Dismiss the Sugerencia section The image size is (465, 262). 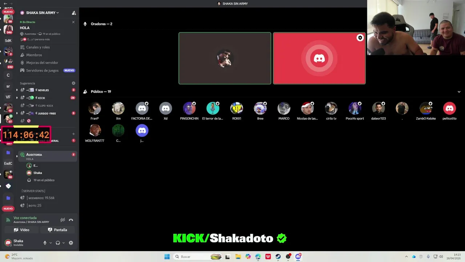pyautogui.click(x=73, y=83)
